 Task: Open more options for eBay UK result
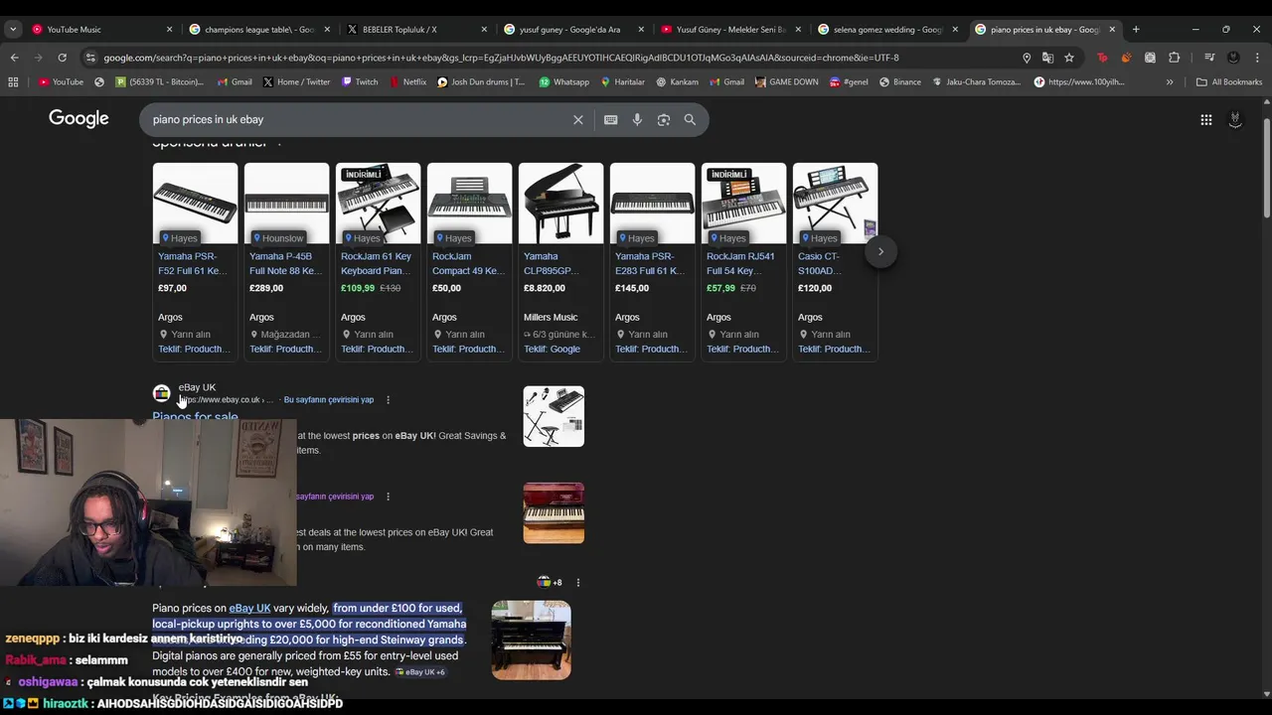click(388, 399)
